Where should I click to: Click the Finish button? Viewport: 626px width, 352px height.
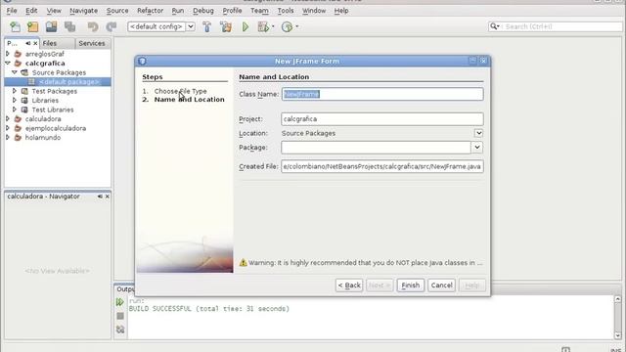(411, 285)
